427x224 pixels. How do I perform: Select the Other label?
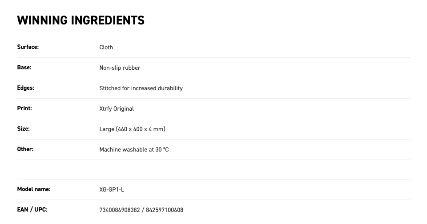tap(25, 149)
